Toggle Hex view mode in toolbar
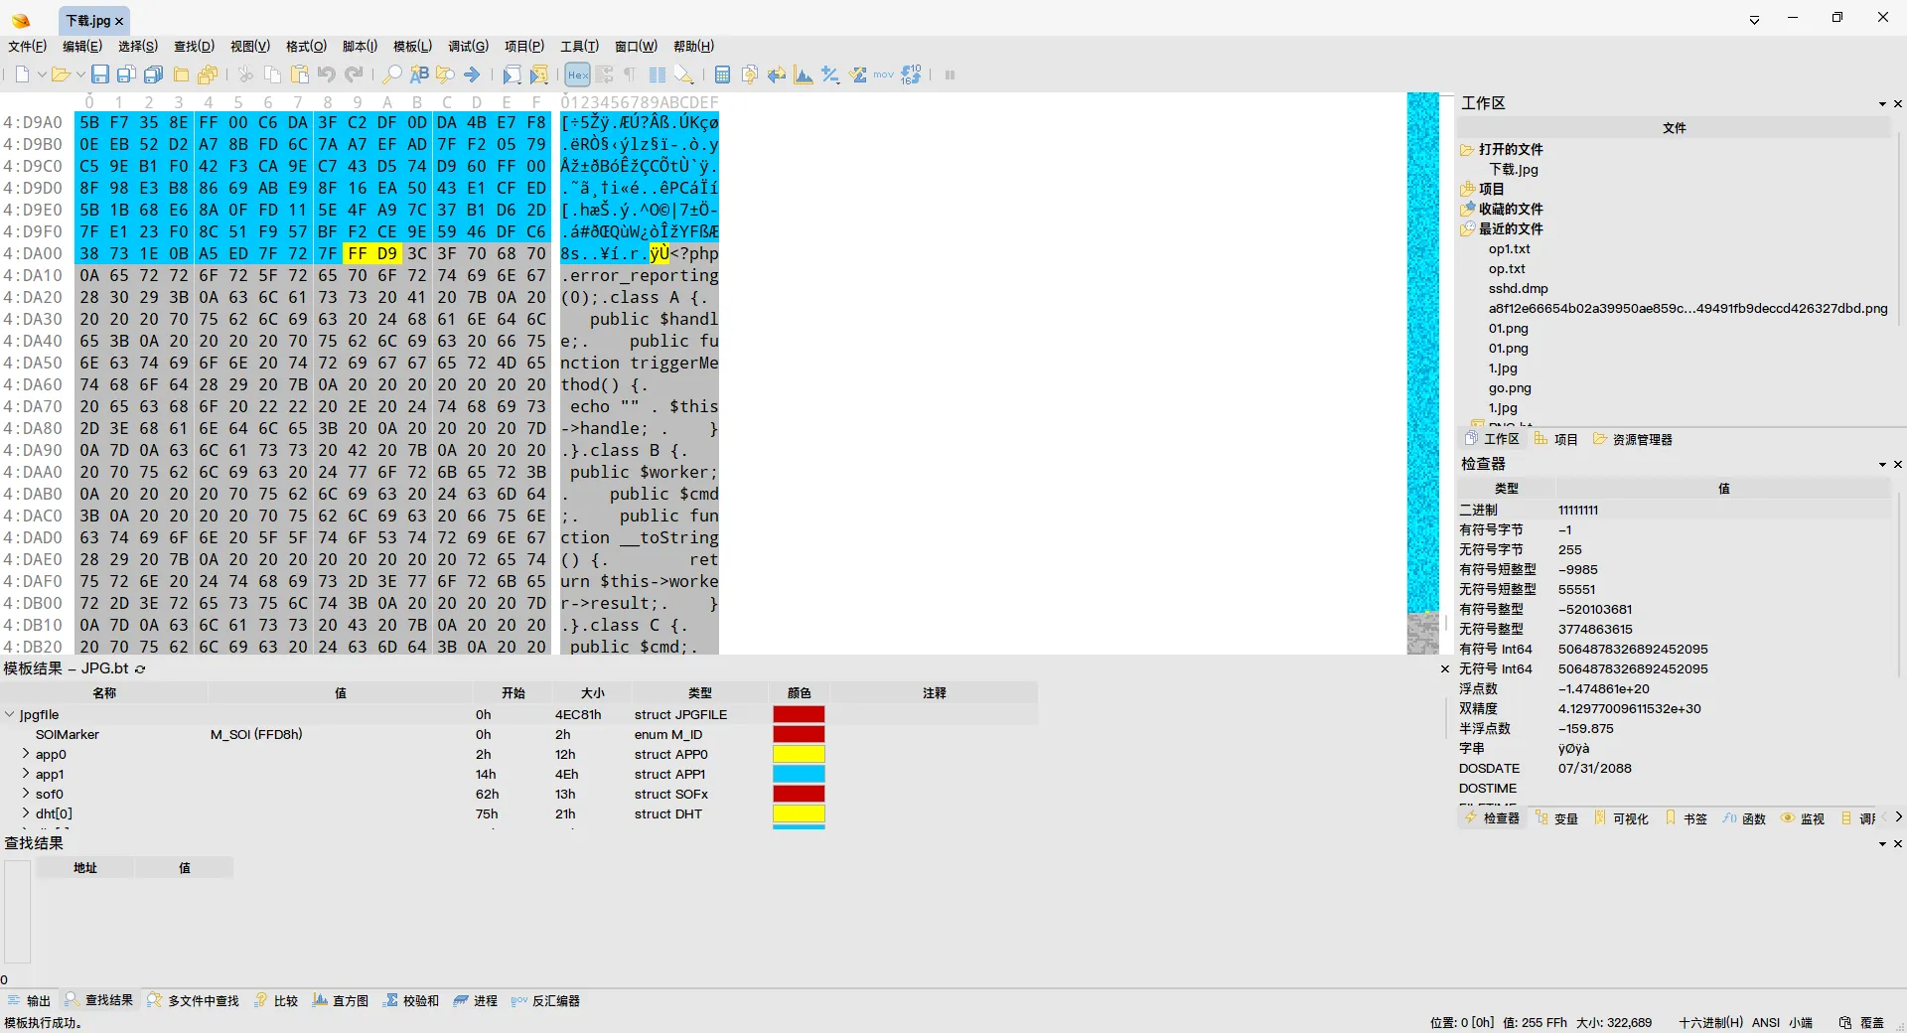Image resolution: width=1907 pixels, height=1033 pixels. pyautogui.click(x=577, y=74)
